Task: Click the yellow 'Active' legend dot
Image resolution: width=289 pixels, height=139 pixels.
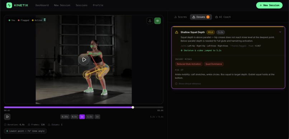Action: 33,20
